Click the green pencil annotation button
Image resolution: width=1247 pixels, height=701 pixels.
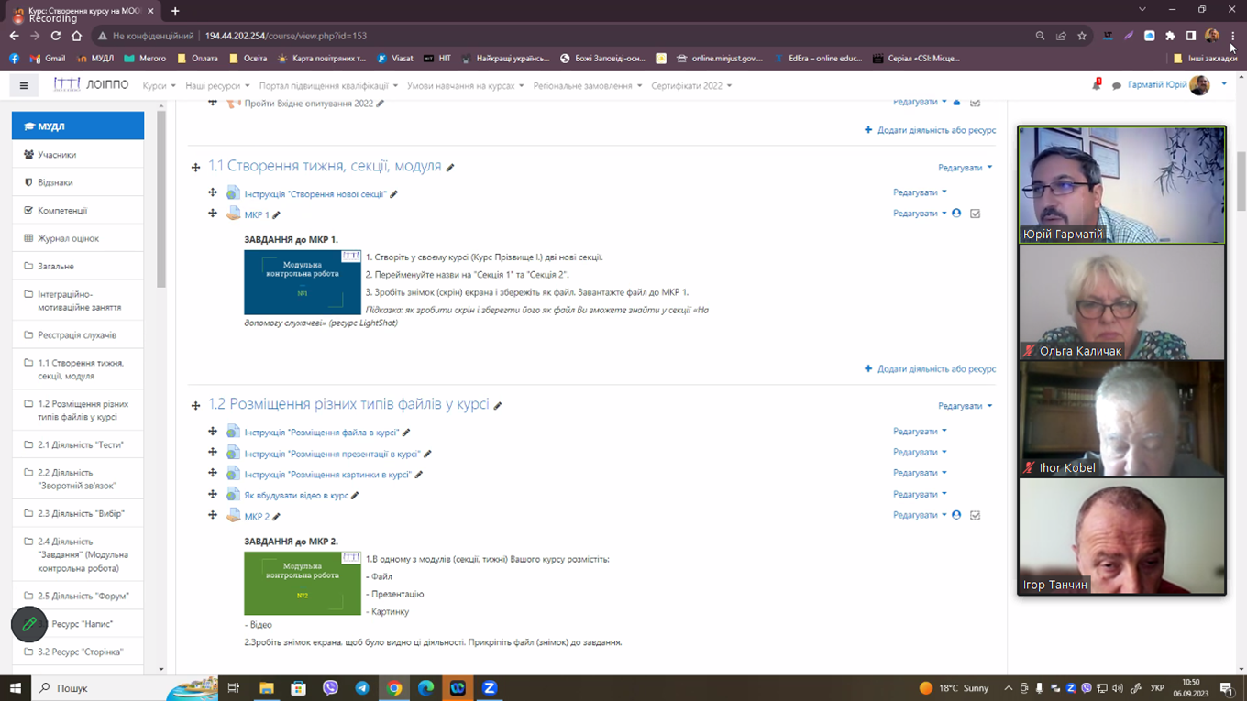tap(29, 624)
